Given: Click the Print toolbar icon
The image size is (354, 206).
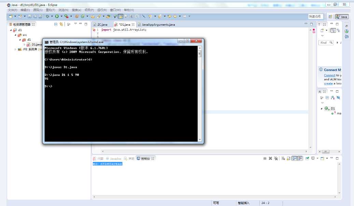Looking at the screenshot, I should [40, 16].
